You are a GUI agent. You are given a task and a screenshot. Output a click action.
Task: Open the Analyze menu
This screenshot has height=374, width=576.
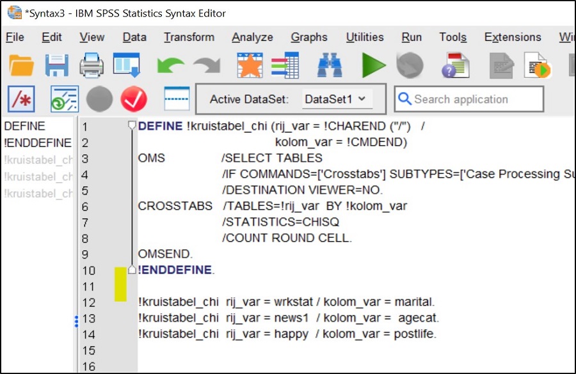[252, 37]
